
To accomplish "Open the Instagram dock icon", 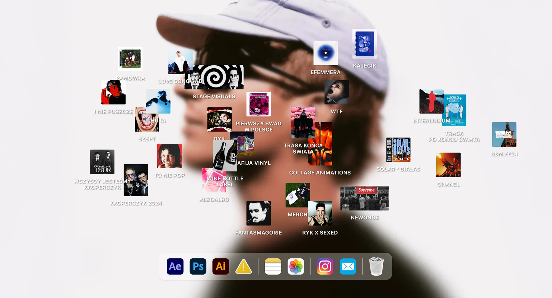I will point(325,266).
